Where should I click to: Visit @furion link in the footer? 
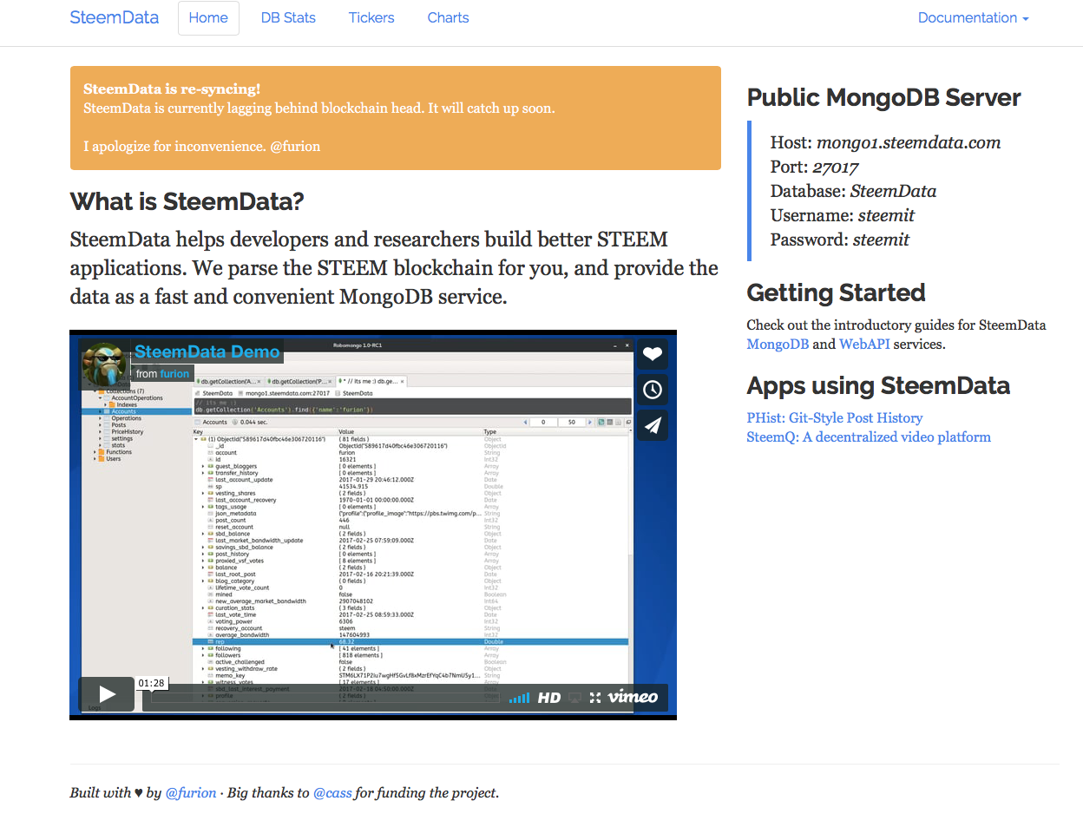(191, 792)
